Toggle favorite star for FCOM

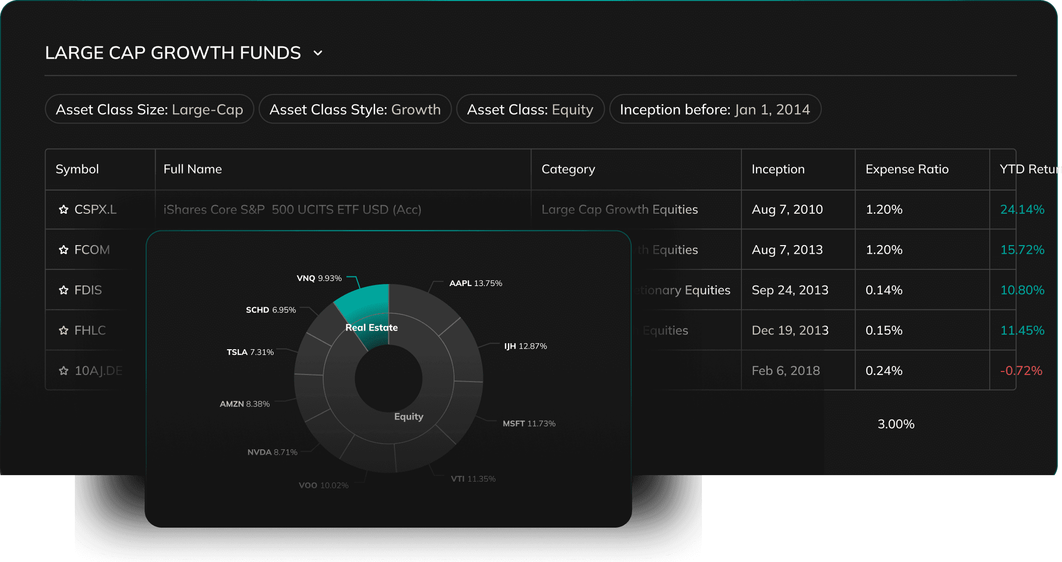point(63,250)
